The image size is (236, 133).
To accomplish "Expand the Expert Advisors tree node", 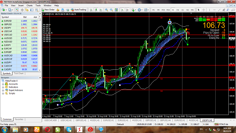I will [3, 90].
